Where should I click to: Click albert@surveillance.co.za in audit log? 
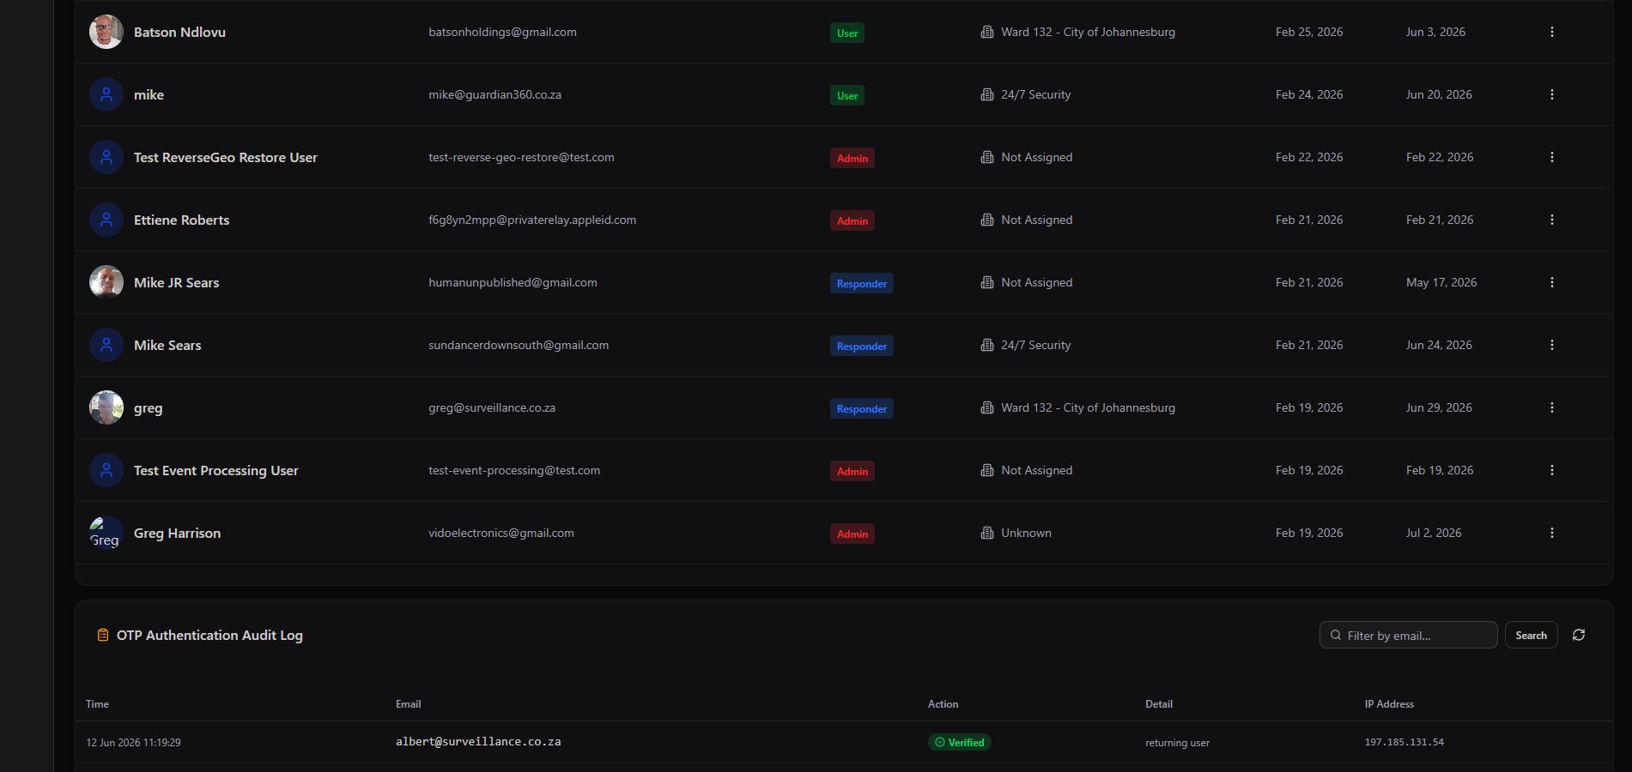[x=478, y=741]
